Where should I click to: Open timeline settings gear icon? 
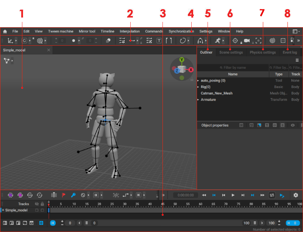click(296, 195)
